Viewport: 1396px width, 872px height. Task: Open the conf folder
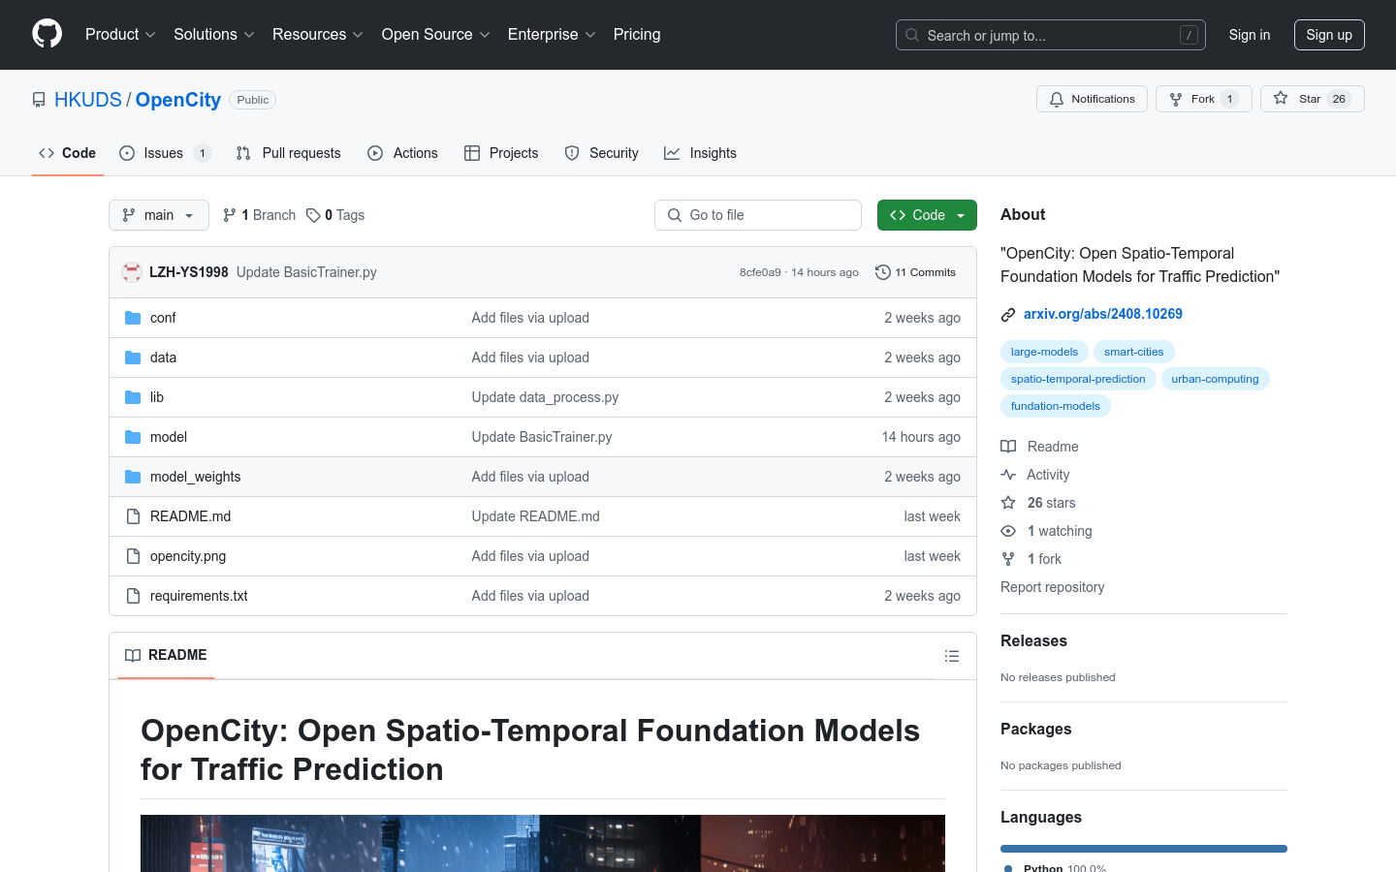(163, 318)
